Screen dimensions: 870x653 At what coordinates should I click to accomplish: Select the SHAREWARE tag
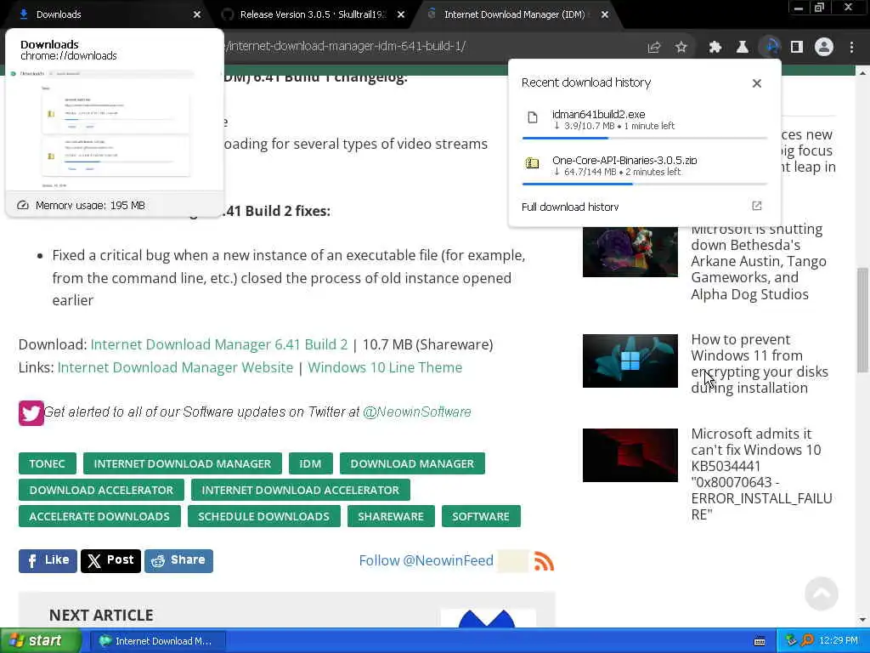[x=391, y=516]
